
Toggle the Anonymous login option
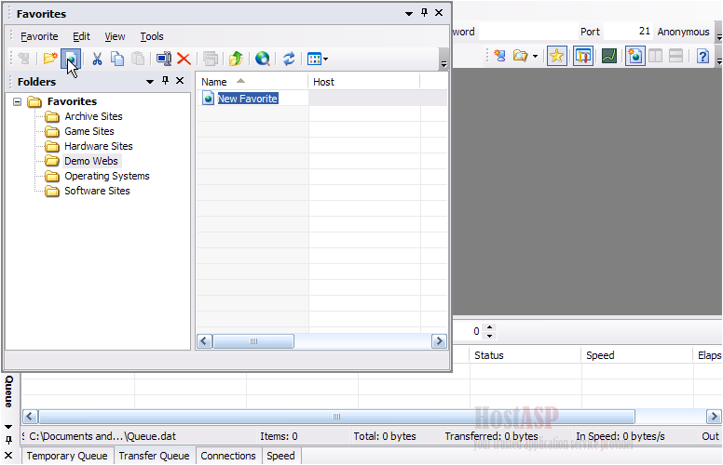point(683,32)
